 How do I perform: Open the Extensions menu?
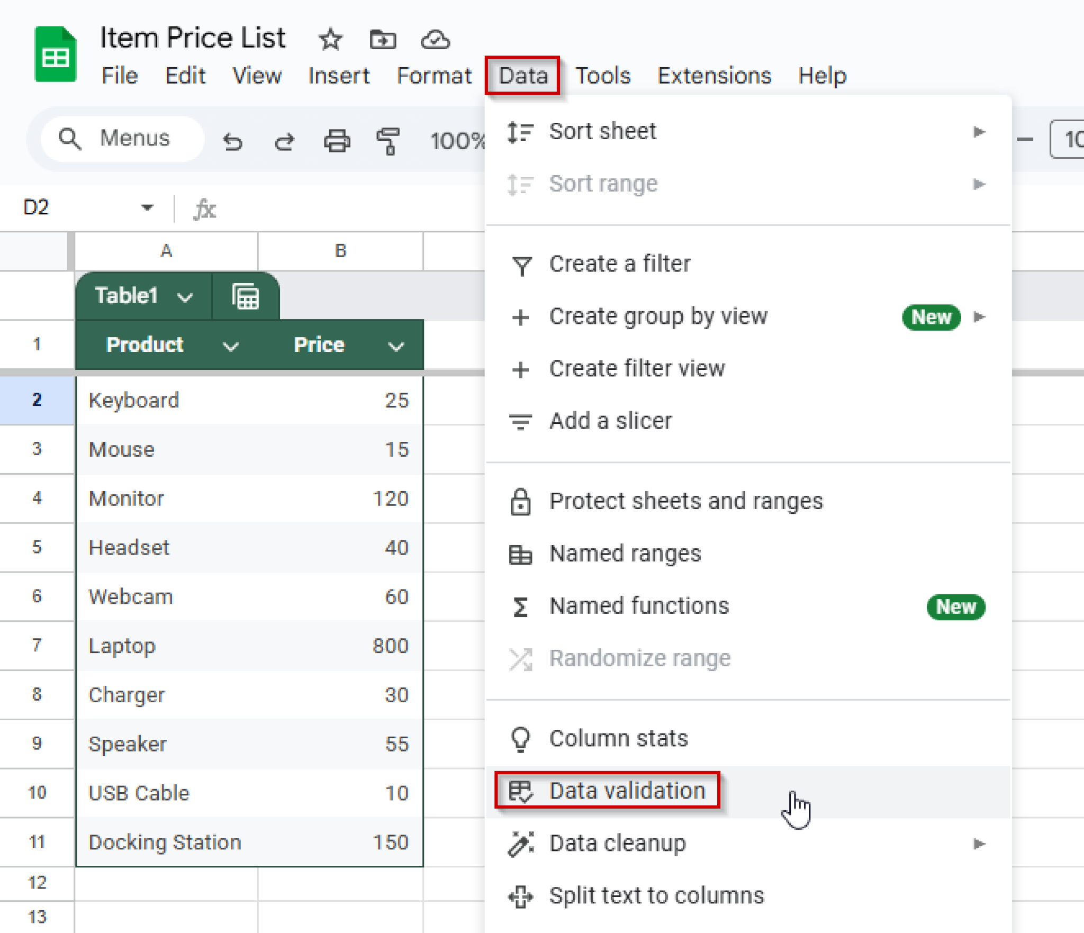[x=714, y=75]
